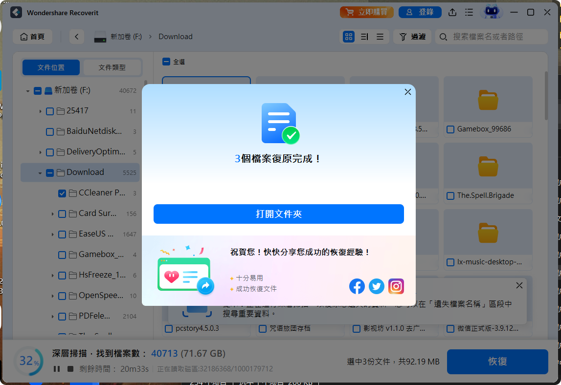
Task: Pause the deep scan
Action: 57,368
